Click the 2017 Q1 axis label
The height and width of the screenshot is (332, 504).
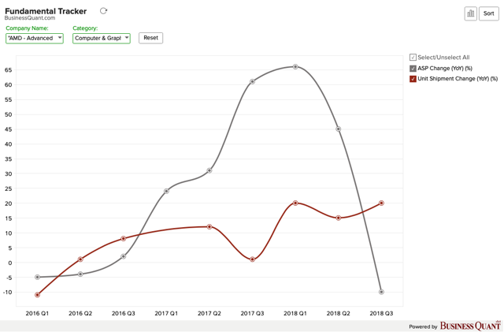166,313
